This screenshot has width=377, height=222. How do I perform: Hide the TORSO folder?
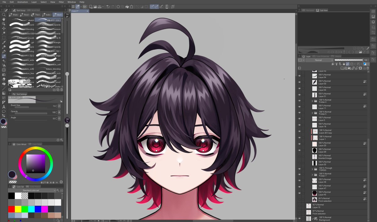[x=299, y=169]
